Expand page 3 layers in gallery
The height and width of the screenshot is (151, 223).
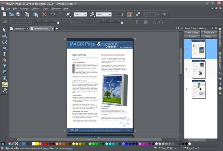[187, 89]
